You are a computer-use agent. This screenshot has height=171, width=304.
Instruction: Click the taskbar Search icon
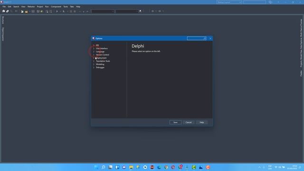[104, 167]
